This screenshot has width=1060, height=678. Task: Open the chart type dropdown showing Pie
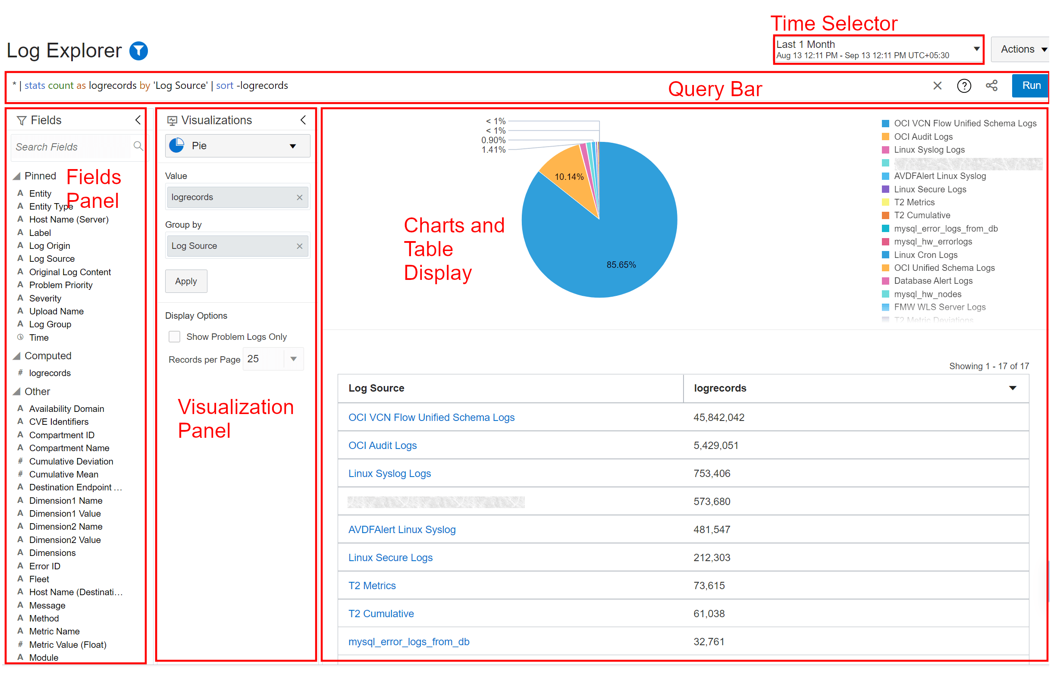[292, 145]
